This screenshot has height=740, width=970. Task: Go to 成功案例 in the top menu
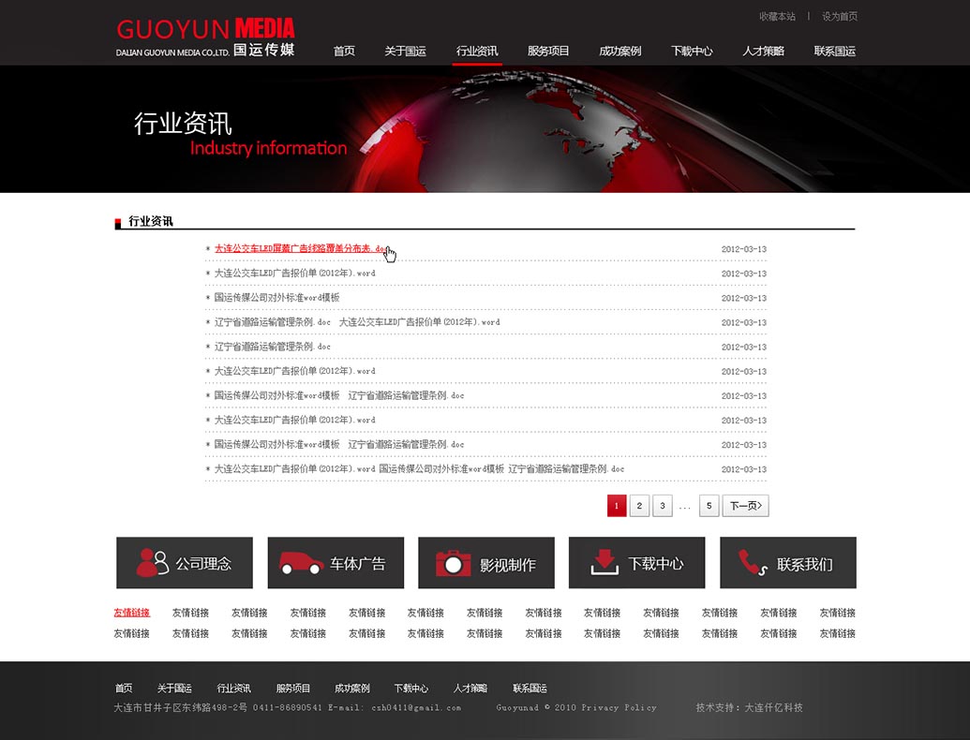tap(619, 52)
